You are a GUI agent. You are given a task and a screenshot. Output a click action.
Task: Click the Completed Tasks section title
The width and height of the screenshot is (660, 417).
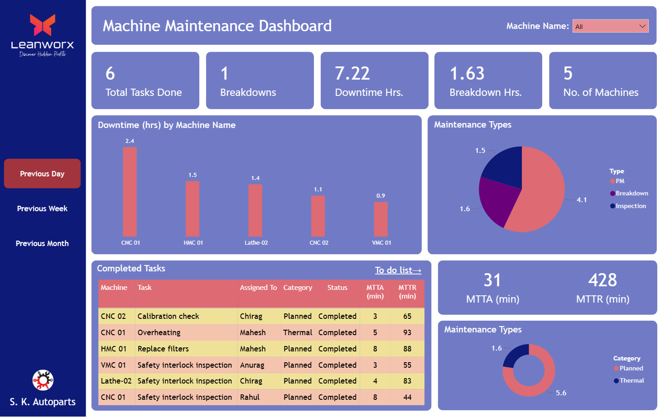(x=131, y=268)
